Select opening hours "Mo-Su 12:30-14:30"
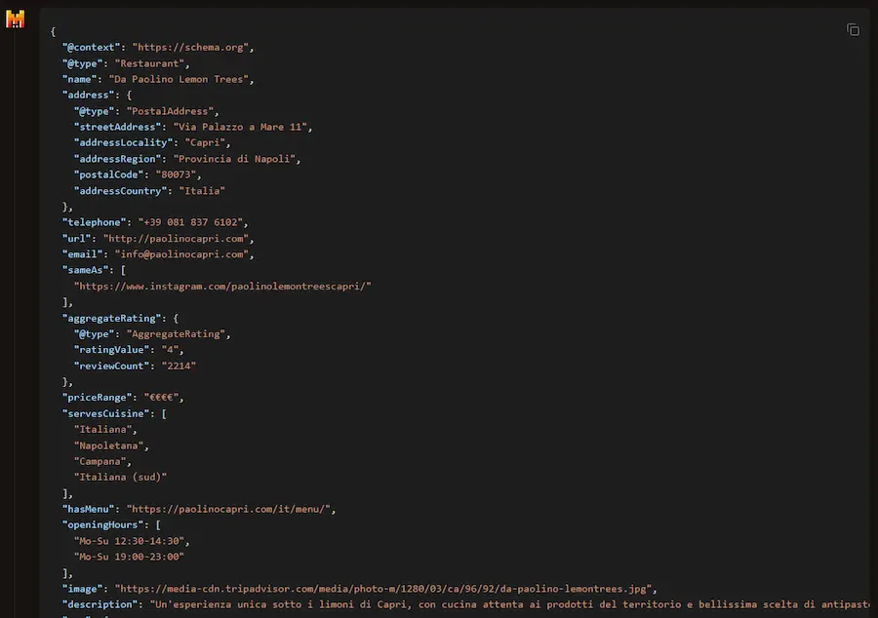878x618 pixels. [x=129, y=541]
